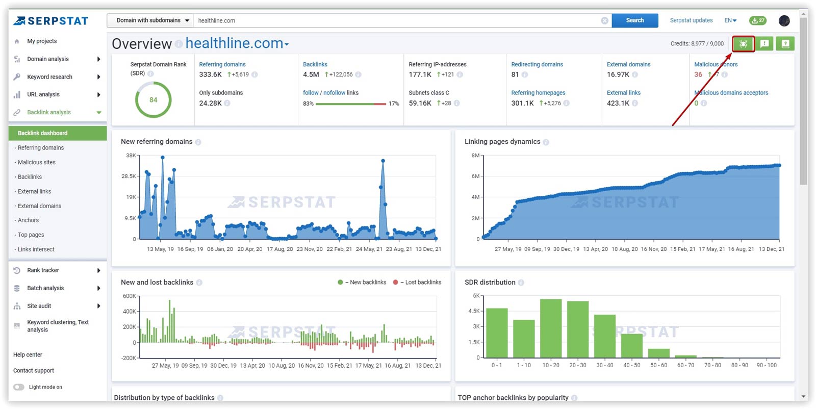The height and width of the screenshot is (409, 816).
Task: Open Top pages in the sidebar
Action: pos(31,235)
